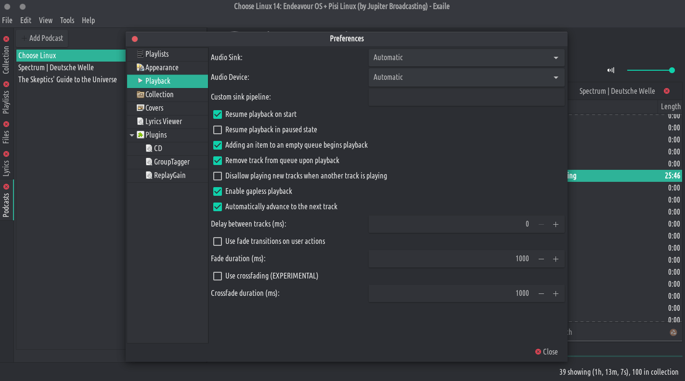Switch to the Collection side tab
This screenshot has width=685, height=381.
pos(6,60)
